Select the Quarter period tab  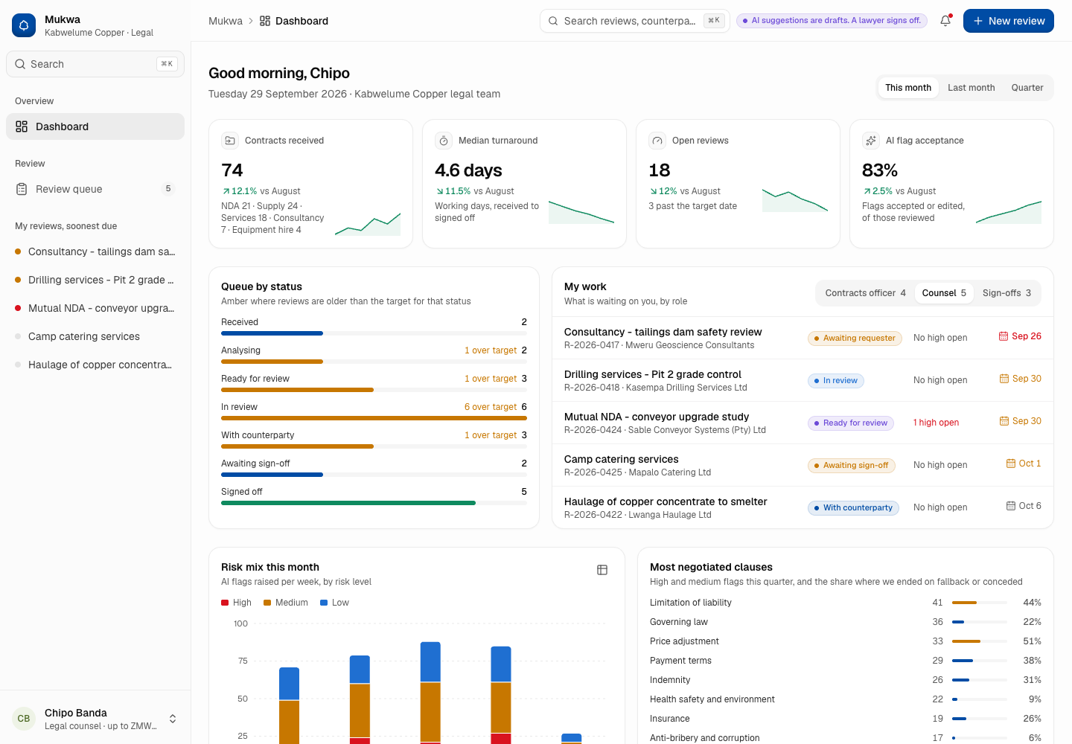(x=1027, y=88)
